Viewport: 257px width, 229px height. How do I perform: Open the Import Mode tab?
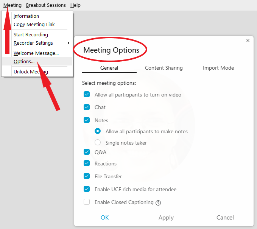[x=218, y=68]
